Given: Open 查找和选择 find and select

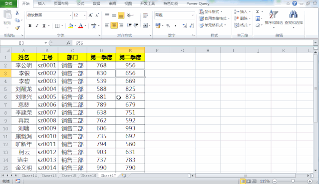Looking at the screenshot, I should (x=294, y=19).
